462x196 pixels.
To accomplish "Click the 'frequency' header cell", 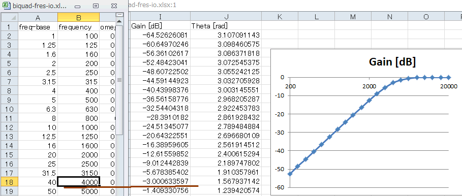I will (78, 27).
